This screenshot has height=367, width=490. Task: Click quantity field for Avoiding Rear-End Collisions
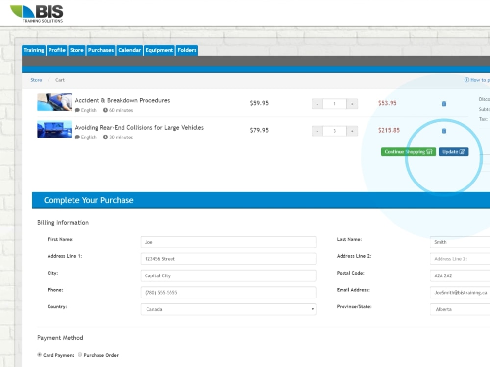[334, 131]
